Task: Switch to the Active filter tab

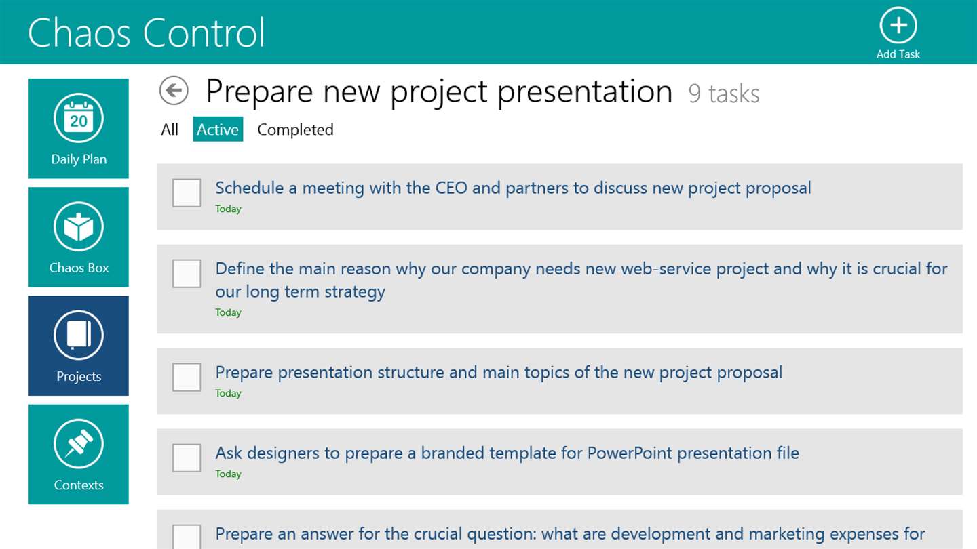Action: (x=218, y=129)
